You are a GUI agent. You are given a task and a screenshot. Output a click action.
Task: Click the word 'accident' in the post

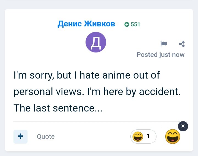coord(159,91)
